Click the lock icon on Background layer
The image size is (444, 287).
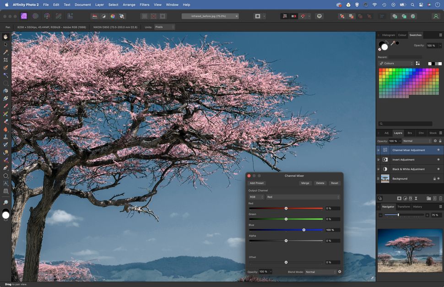click(434, 179)
